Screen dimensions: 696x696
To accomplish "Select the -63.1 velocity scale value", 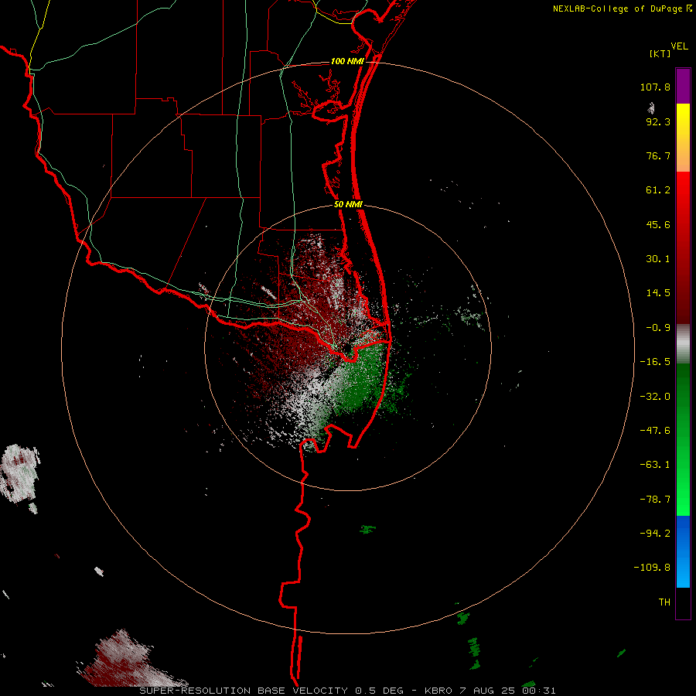I will point(655,465).
